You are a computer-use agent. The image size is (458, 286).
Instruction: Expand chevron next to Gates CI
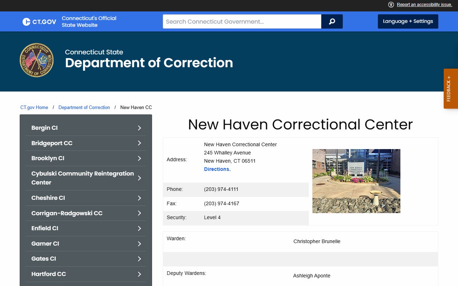tap(140, 259)
